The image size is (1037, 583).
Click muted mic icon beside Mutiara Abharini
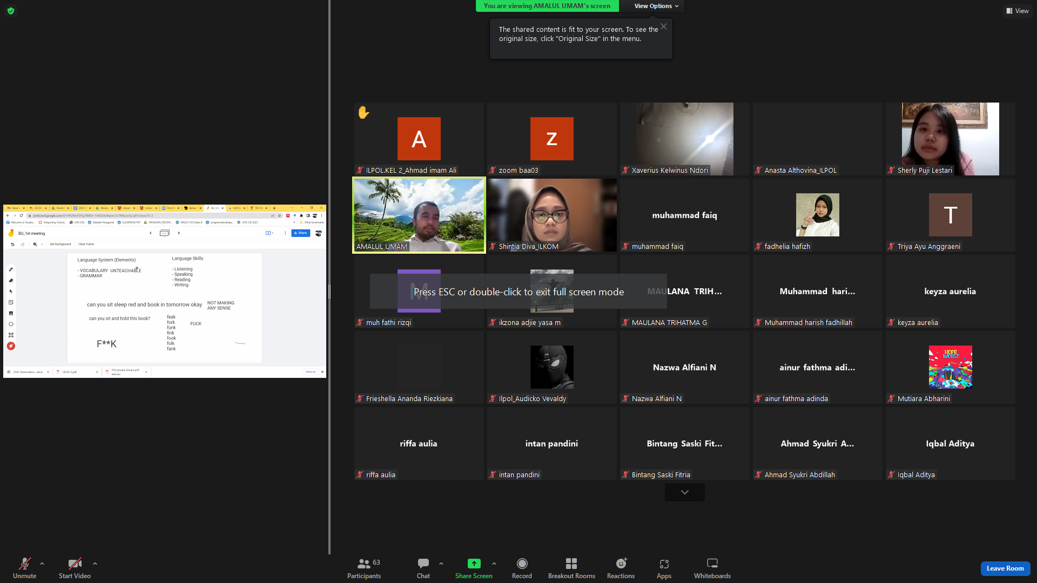point(891,399)
